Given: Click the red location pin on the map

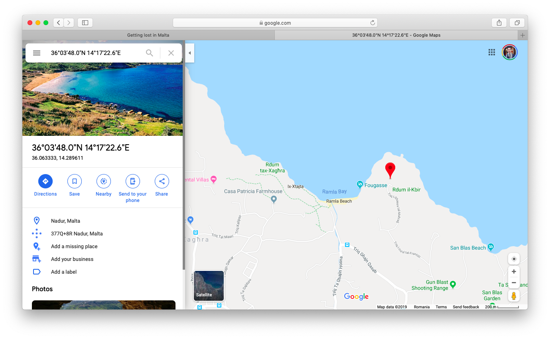Looking at the screenshot, I should (x=390, y=170).
